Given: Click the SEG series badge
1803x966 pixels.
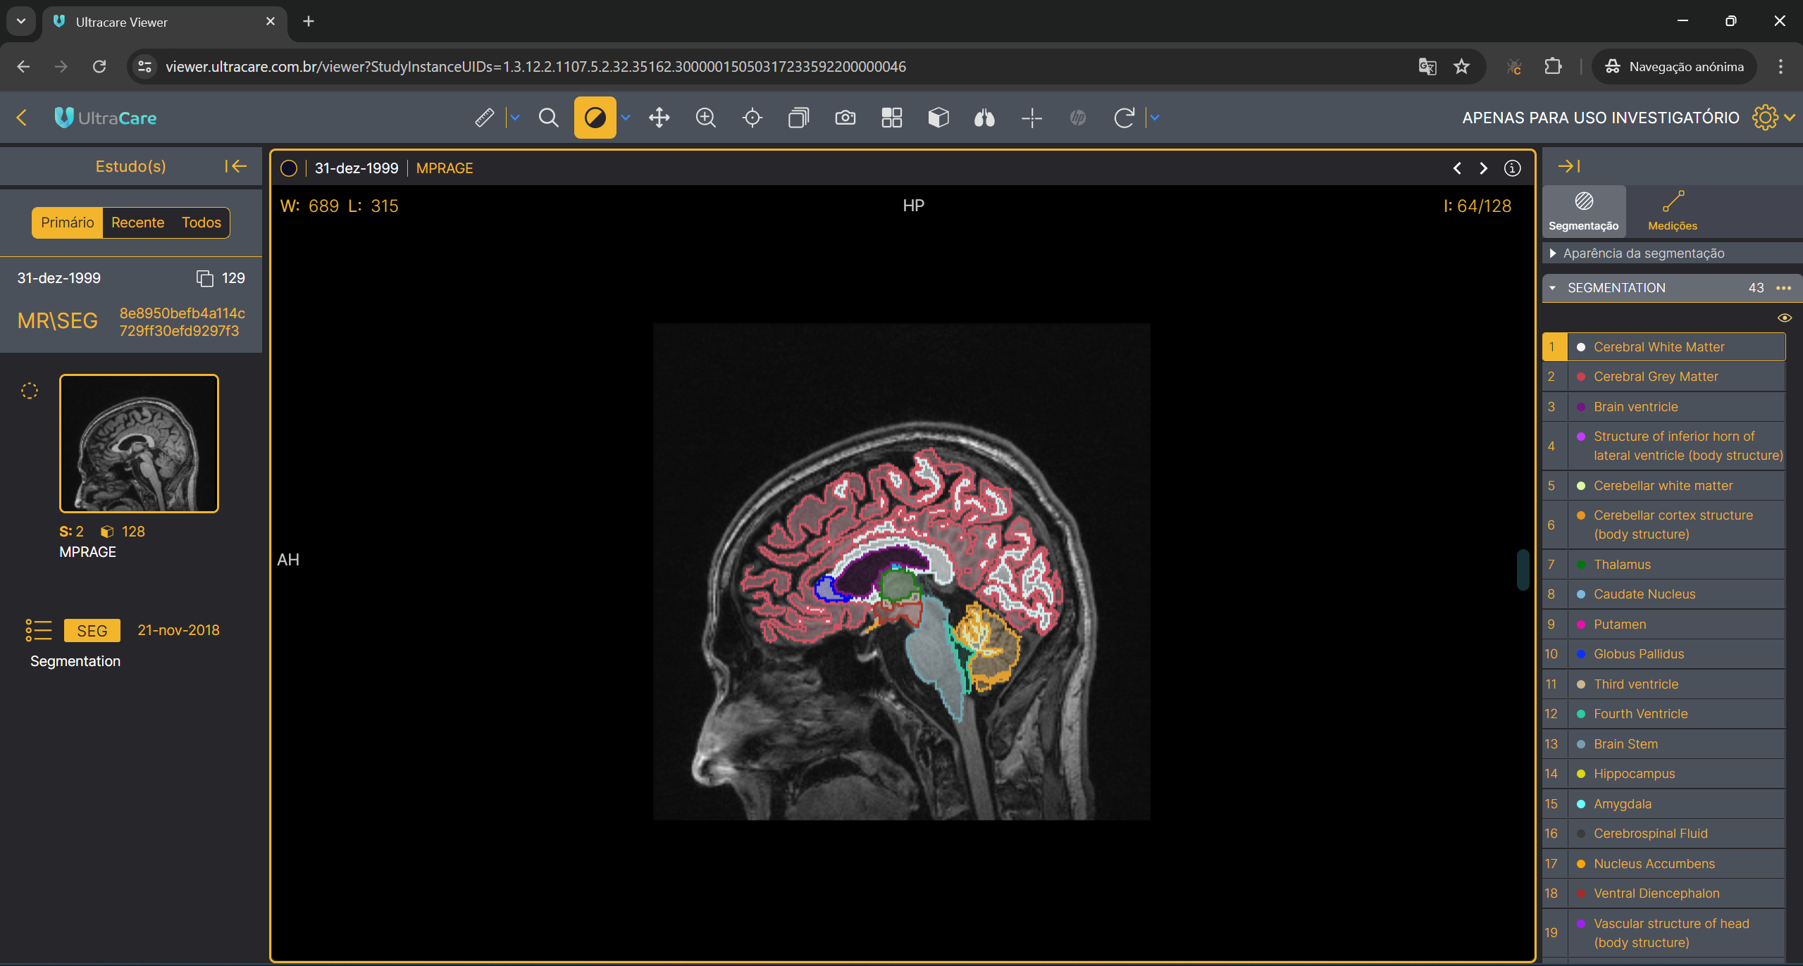Looking at the screenshot, I should 92,630.
